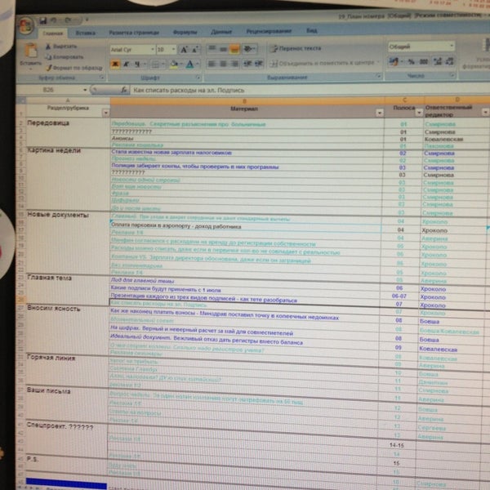The width and height of the screenshot is (490, 490).
Task: Open the Рецензирование ribbon tab
Action: pyautogui.click(x=269, y=31)
